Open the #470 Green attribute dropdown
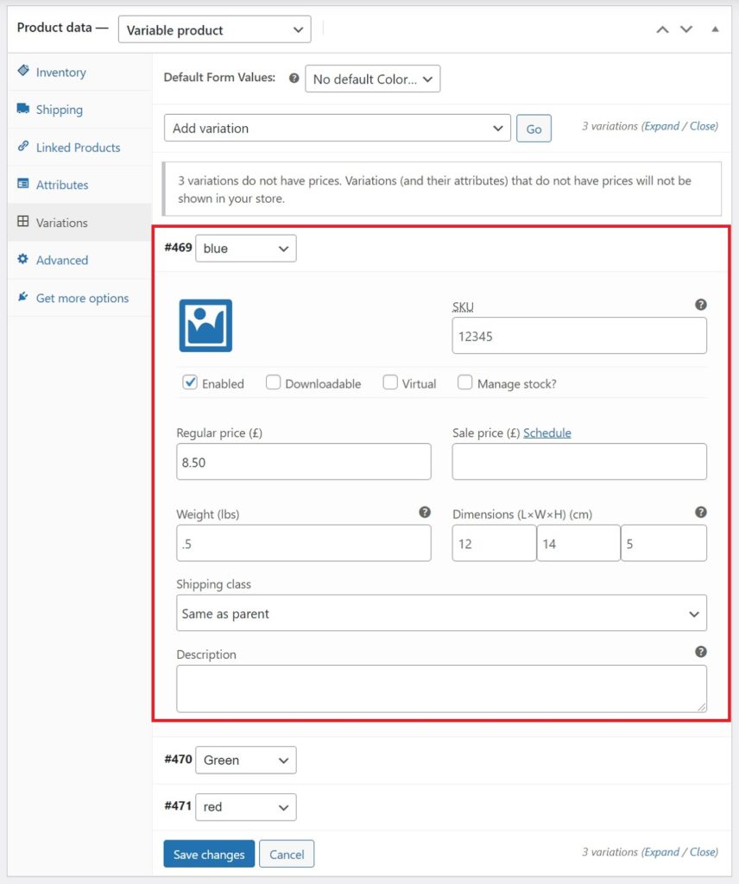Viewport: 739px width, 884px height. pyautogui.click(x=246, y=761)
